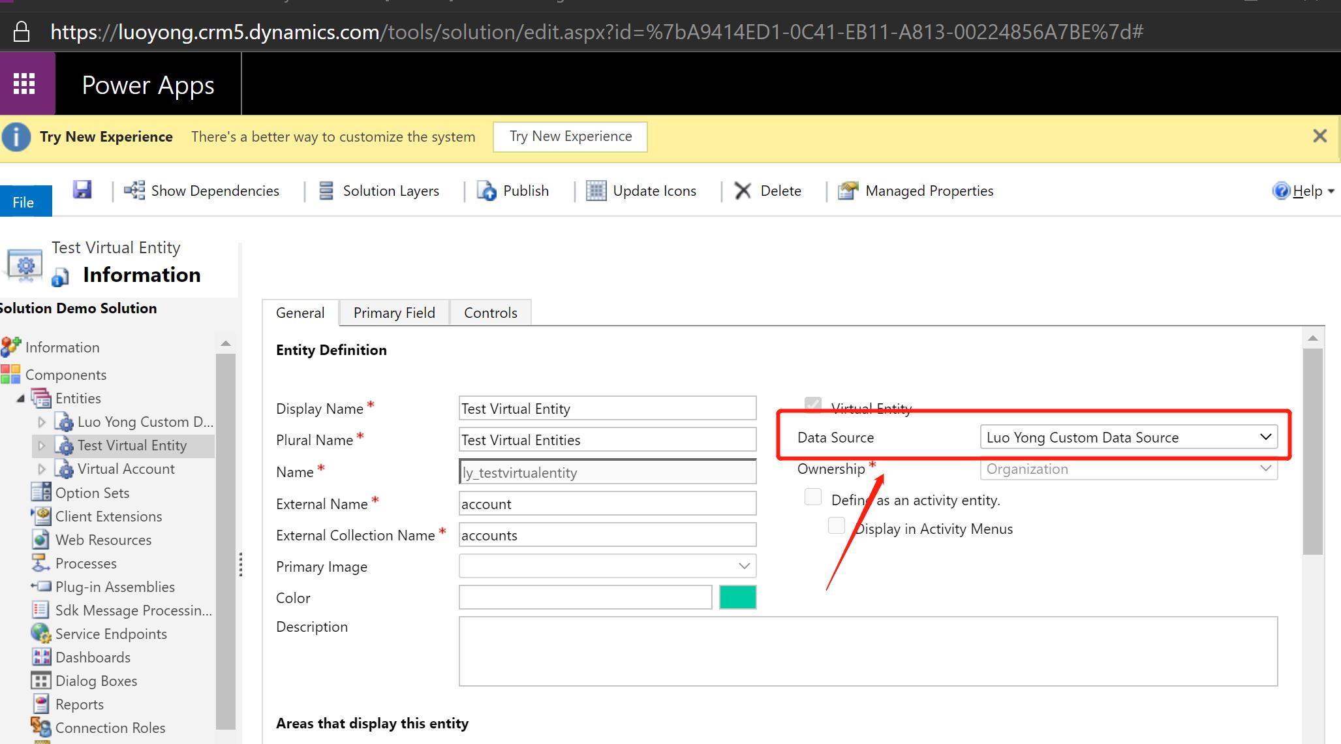The height and width of the screenshot is (744, 1341).
Task: Switch to the General tab
Action: click(300, 313)
